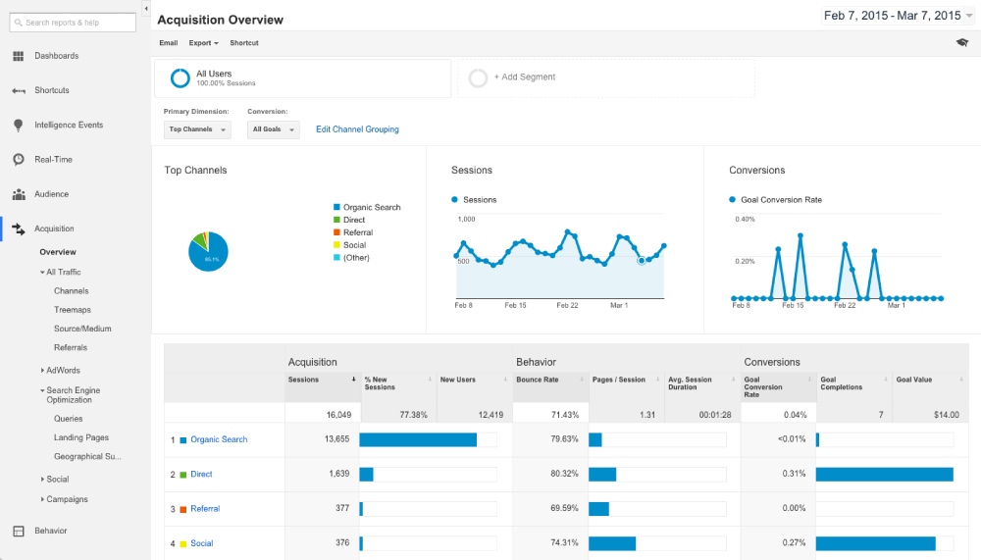Screen dimensions: 981x560
Task: Click the Shortcuts arrow icon
Action: (x=18, y=91)
